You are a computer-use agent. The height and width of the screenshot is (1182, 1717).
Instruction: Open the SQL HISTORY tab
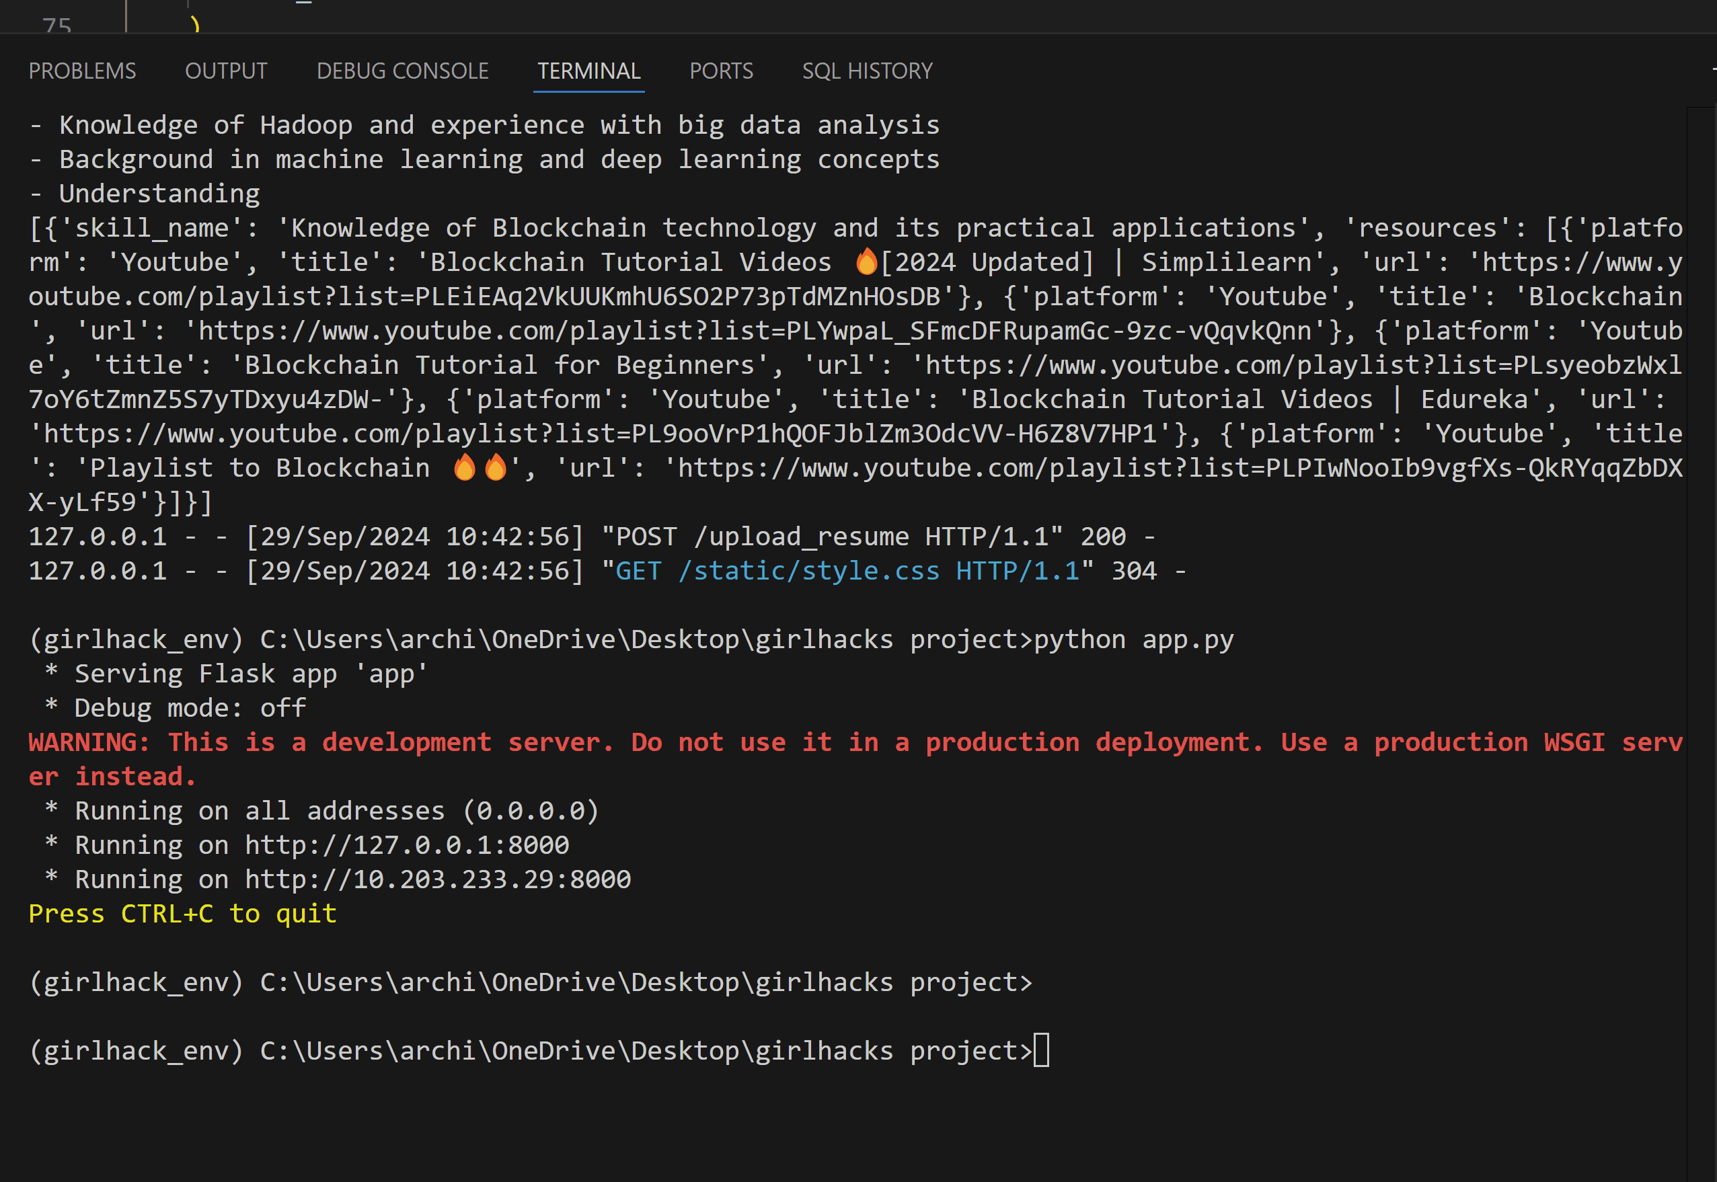867,71
